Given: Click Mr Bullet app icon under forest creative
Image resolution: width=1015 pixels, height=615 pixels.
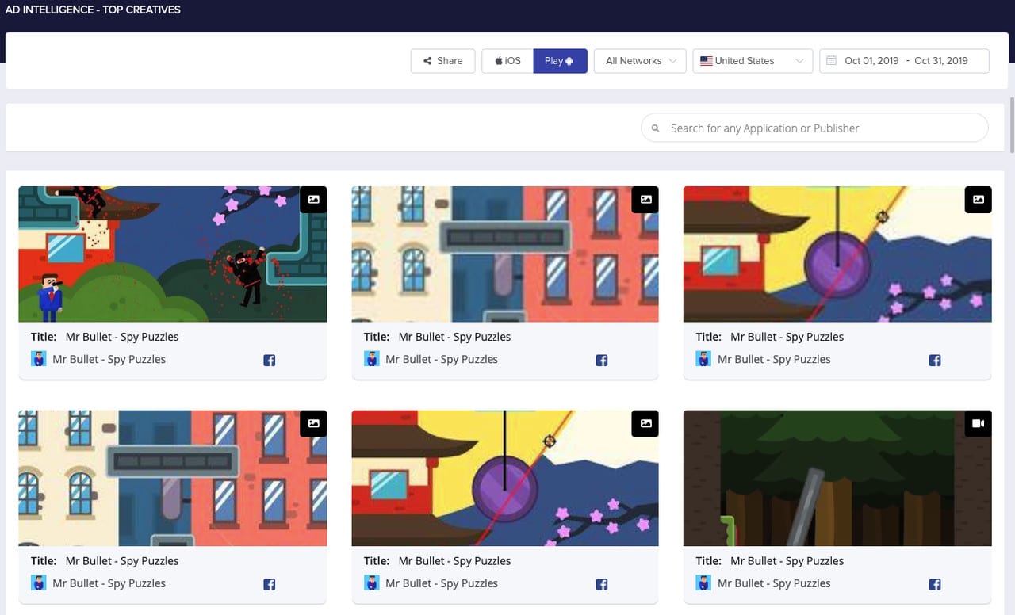Looking at the screenshot, I should click(x=703, y=583).
